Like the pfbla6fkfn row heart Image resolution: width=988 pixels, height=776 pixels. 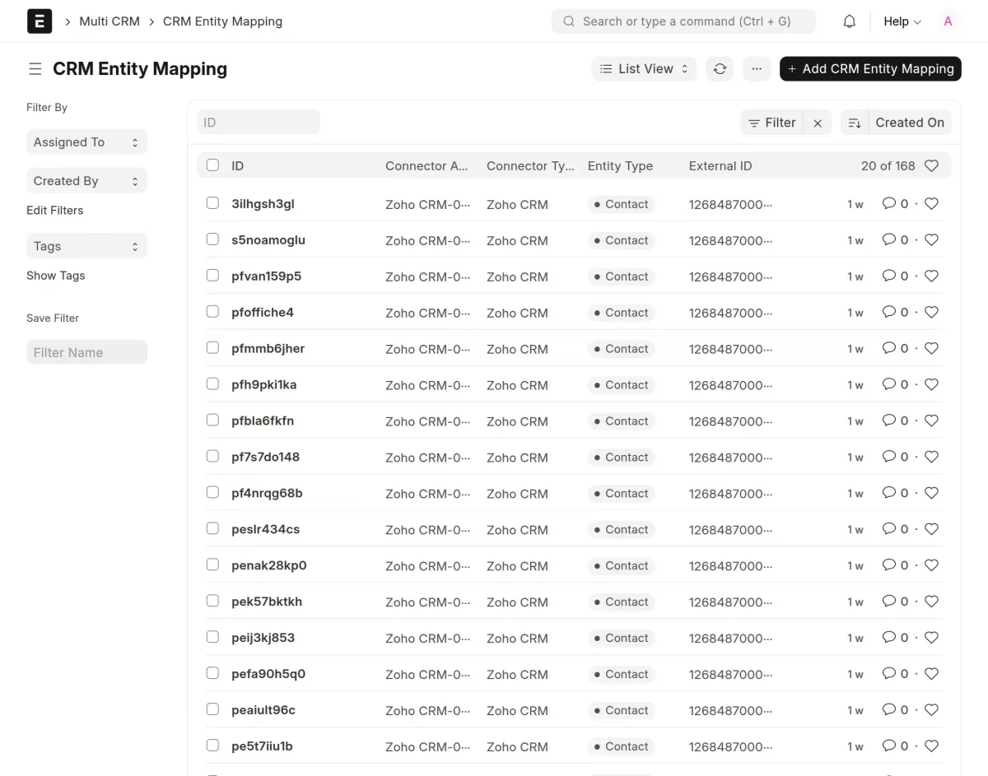[x=931, y=421]
